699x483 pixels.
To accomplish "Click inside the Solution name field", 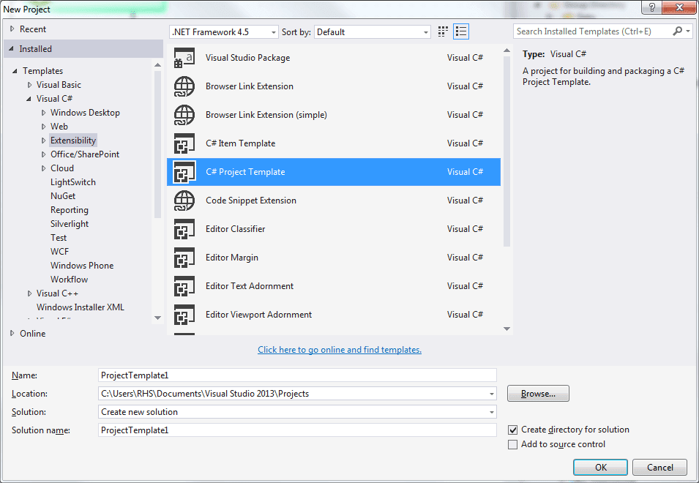I will pos(293,430).
